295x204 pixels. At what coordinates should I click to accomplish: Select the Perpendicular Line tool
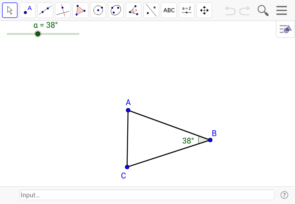coord(63,10)
